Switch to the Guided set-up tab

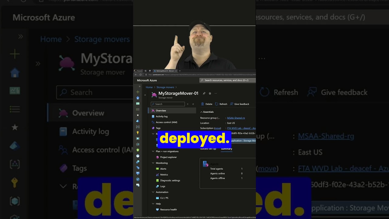coord(208,149)
